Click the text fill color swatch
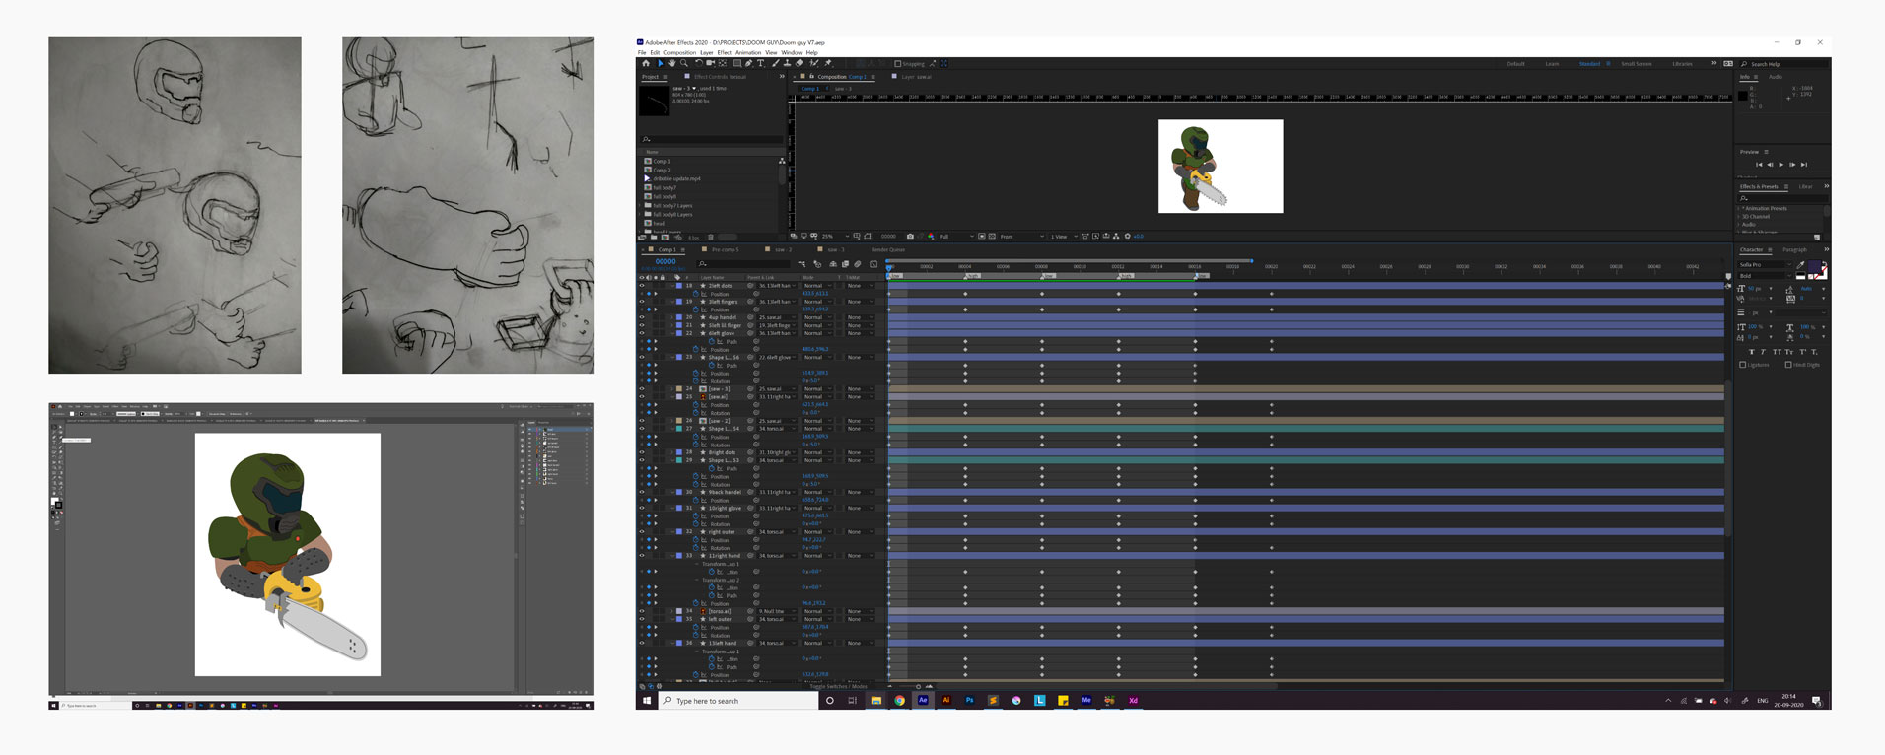This screenshot has width=1885, height=755. pyautogui.click(x=1815, y=267)
